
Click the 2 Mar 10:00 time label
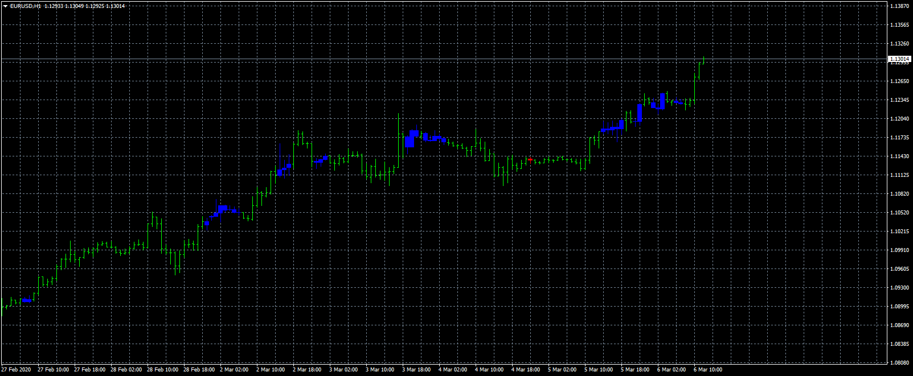pos(271,370)
